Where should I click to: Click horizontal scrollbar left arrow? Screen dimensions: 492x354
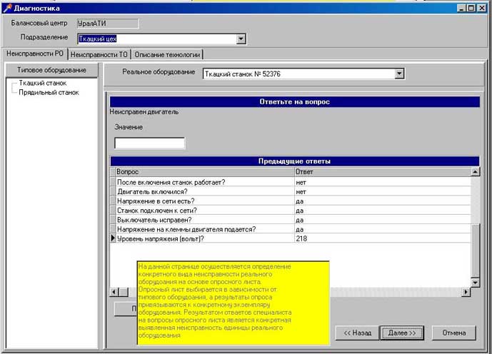pos(114,292)
